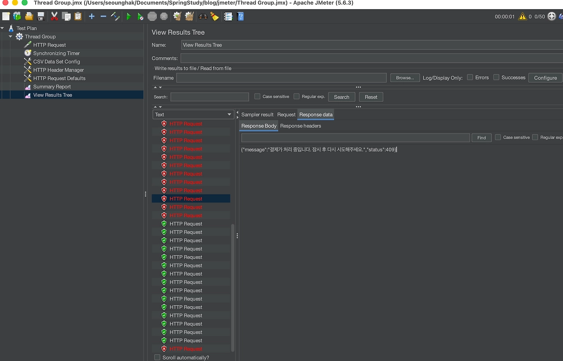Viewport: 563px width, 361px height.
Task: Click the Comments input field
Action: pyautogui.click(x=372, y=58)
